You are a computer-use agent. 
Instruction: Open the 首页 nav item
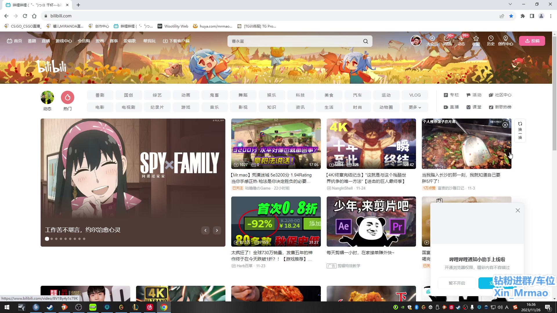tap(15, 41)
